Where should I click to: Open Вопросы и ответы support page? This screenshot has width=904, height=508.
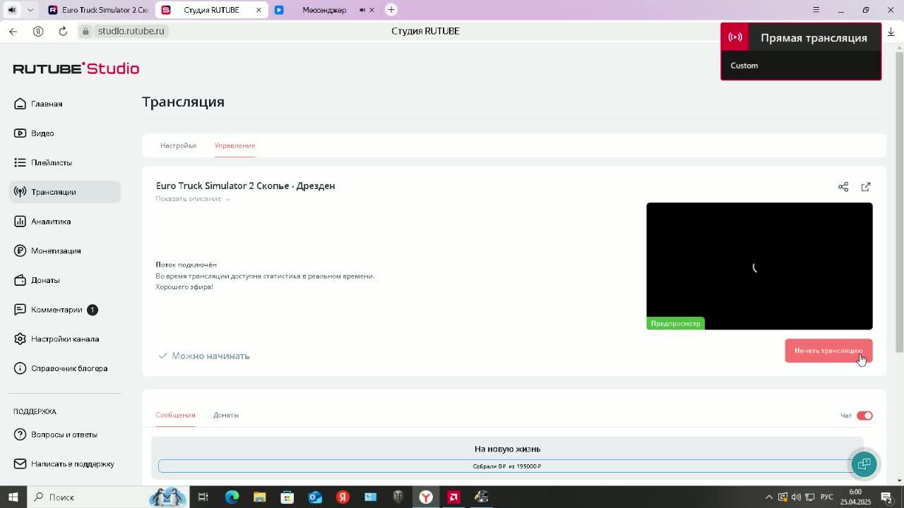click(x=55, y=435)
